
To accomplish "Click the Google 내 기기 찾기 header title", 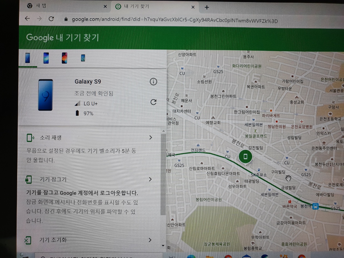I will [x=62, y=37].
